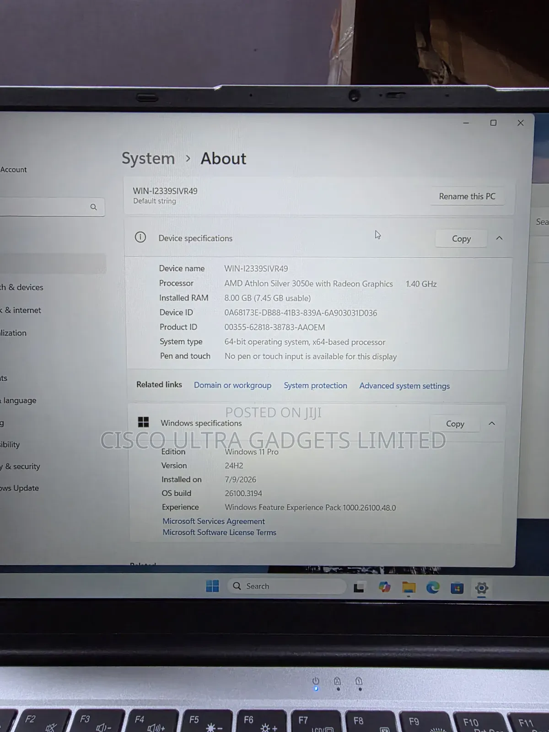
Task: Close the Settings window
Action: pos(521,123)
